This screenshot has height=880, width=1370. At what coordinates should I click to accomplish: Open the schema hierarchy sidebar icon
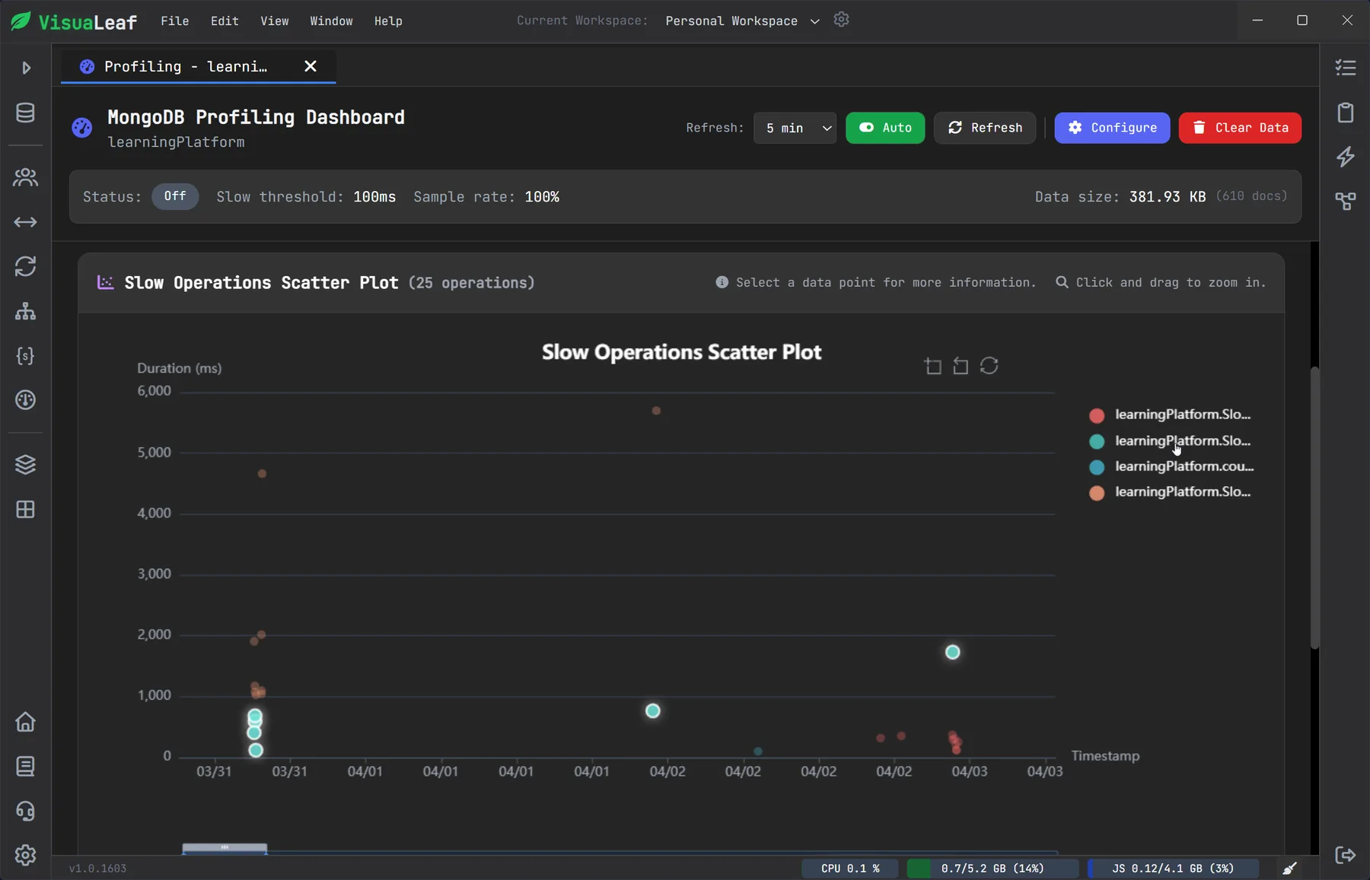click(x=26, y=311)
